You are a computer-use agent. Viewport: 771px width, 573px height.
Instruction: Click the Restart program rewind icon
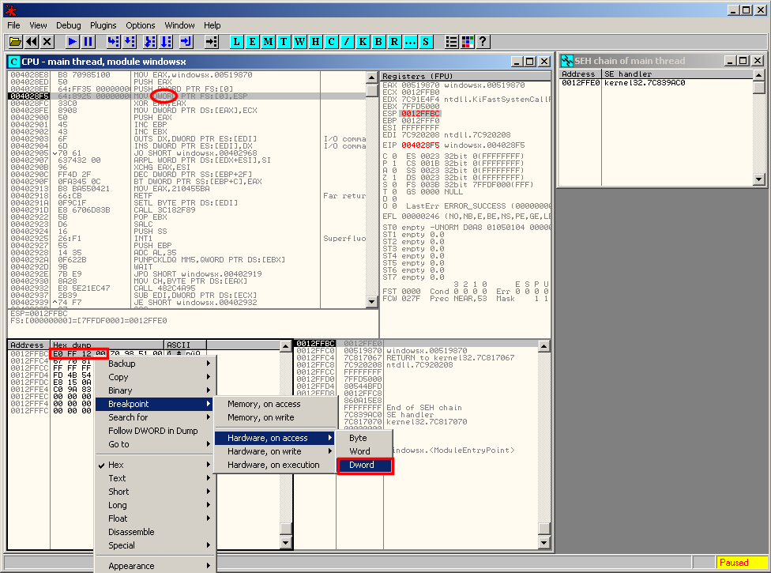[32, 41]
